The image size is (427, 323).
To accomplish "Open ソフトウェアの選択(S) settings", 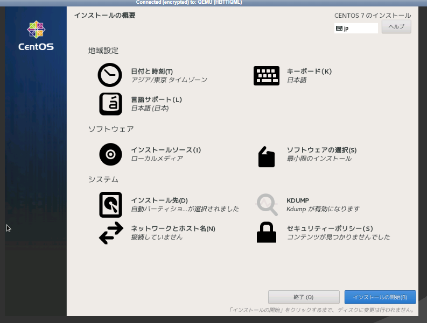I will pos(321,150).
